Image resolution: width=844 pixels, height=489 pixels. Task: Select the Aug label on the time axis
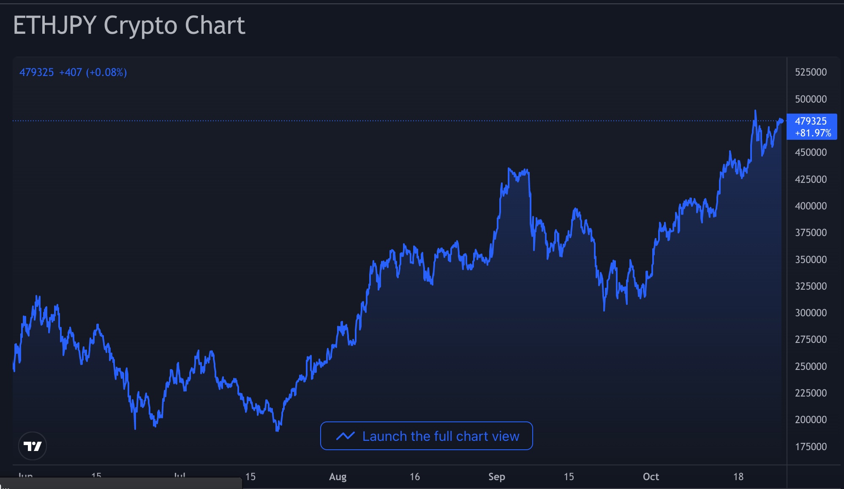coord(338,477)
